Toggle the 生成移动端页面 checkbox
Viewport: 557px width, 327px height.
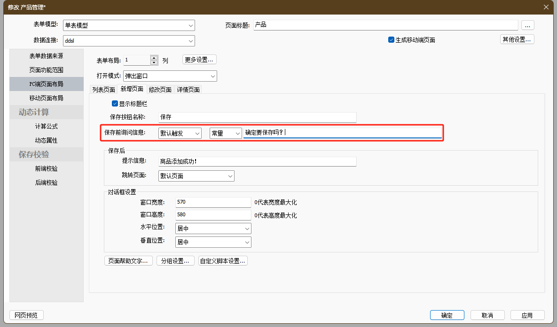point(391,40)
